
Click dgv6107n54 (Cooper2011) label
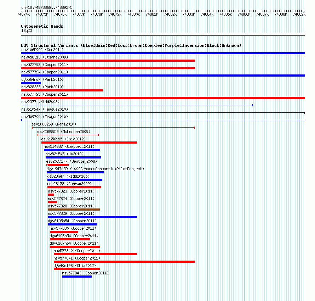click(74, 243)
